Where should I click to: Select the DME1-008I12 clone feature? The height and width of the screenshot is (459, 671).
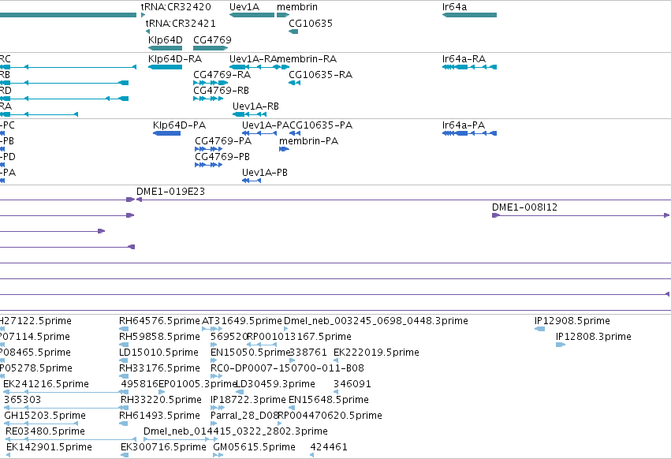click(580, 215)
